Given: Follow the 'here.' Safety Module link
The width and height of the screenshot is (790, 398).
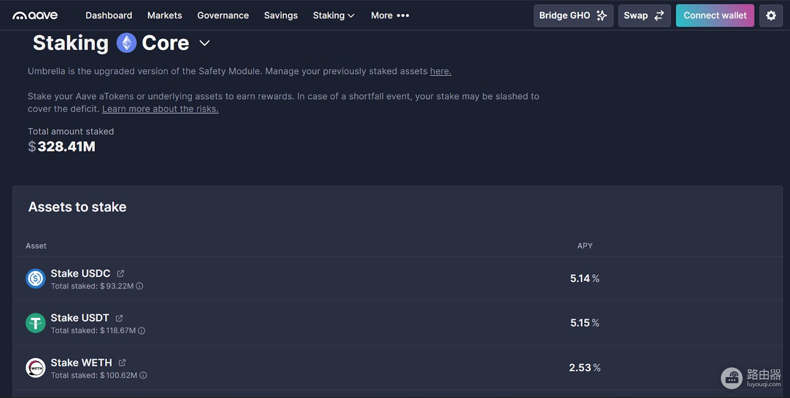Looking at the screenshot, I should (440, 72).
